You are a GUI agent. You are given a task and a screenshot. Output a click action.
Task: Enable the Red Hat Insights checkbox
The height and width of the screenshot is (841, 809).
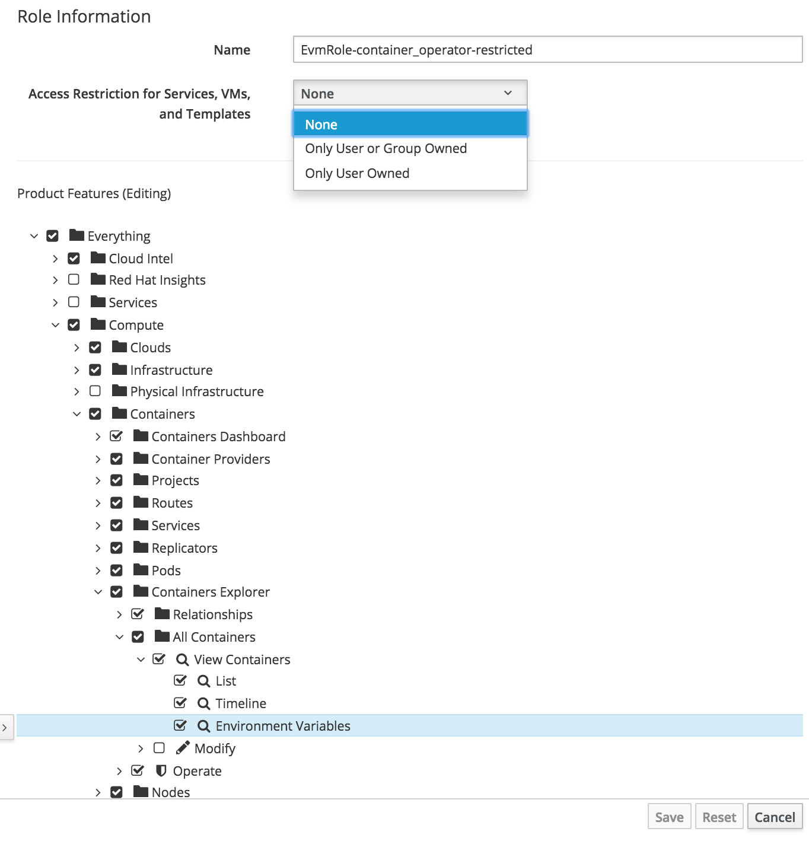point(74,279)
